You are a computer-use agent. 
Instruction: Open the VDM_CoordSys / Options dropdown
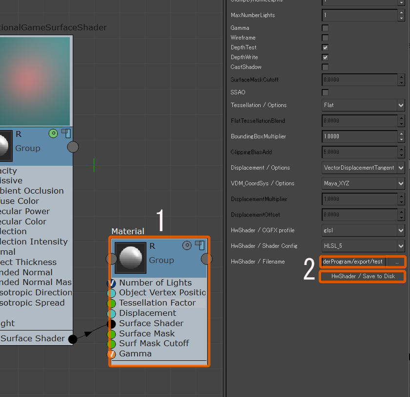click(363, 183)
